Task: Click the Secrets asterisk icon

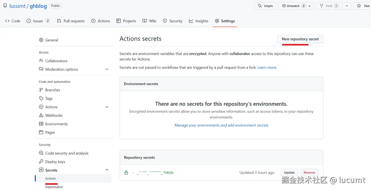Action: tap(41, 170)
